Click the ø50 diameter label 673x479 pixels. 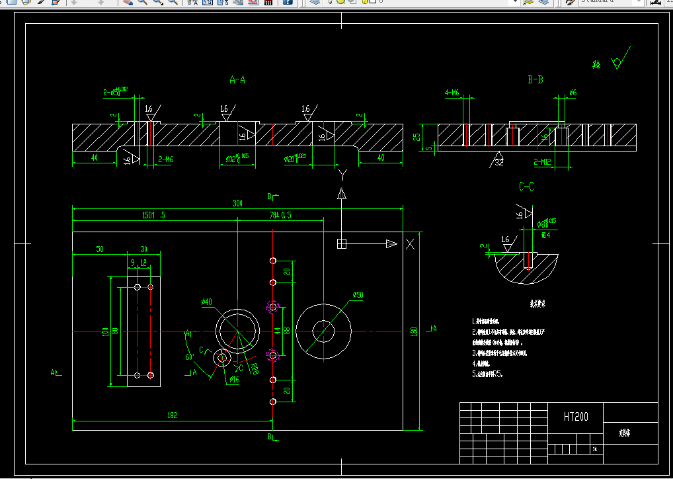[358, 294]
